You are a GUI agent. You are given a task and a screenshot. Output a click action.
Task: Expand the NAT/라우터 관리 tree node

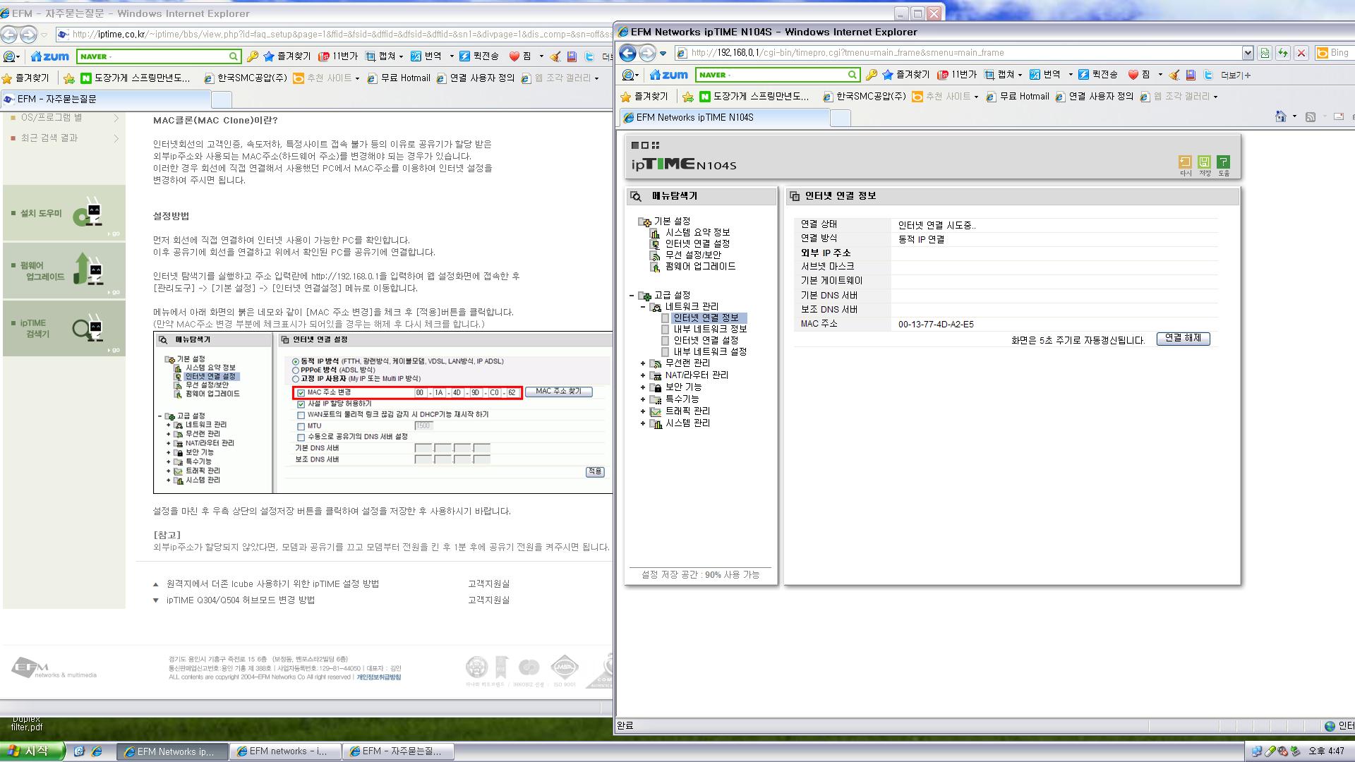[x=643, y=375]
